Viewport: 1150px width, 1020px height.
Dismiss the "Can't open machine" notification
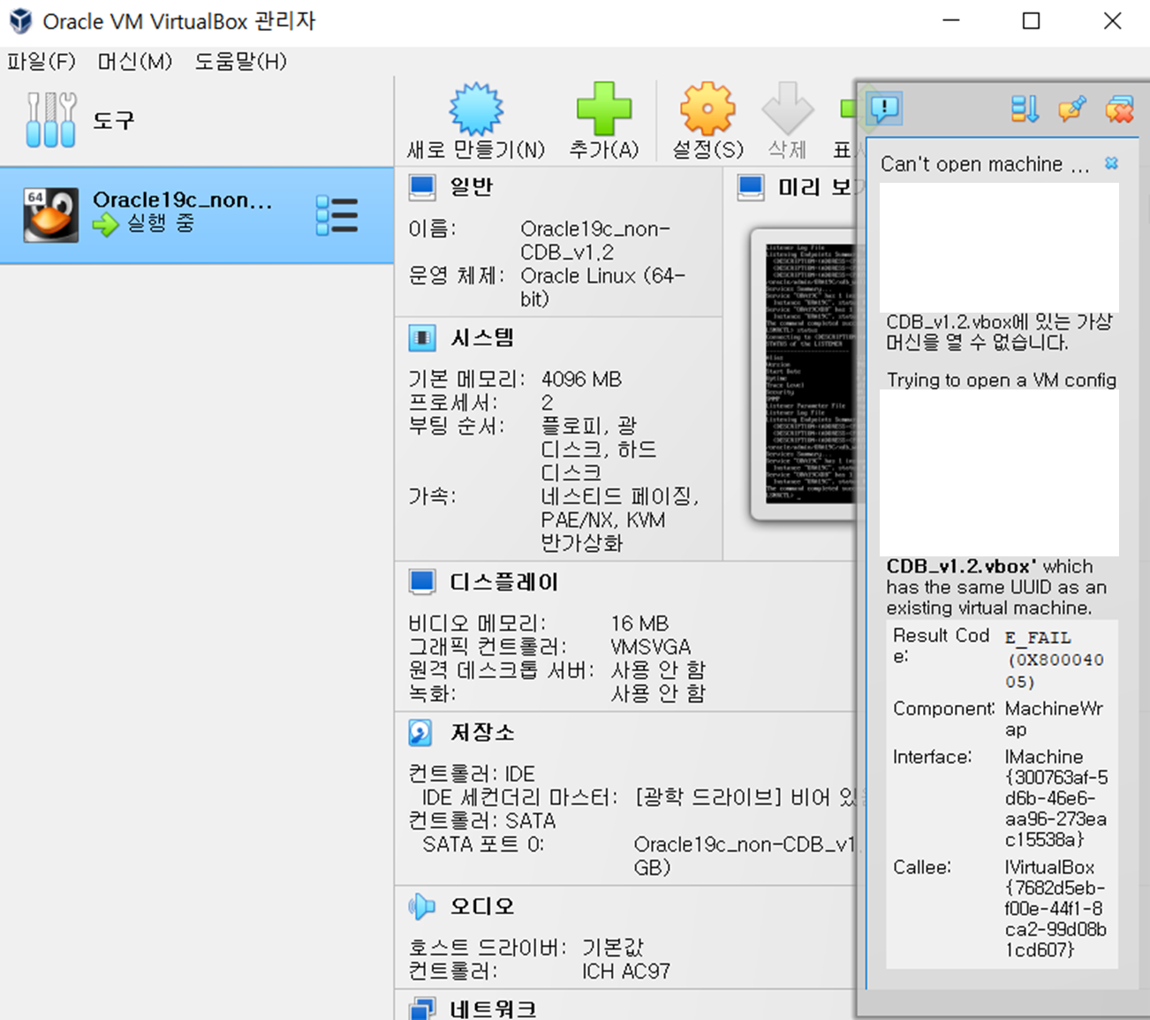[x=1111, y=163]
